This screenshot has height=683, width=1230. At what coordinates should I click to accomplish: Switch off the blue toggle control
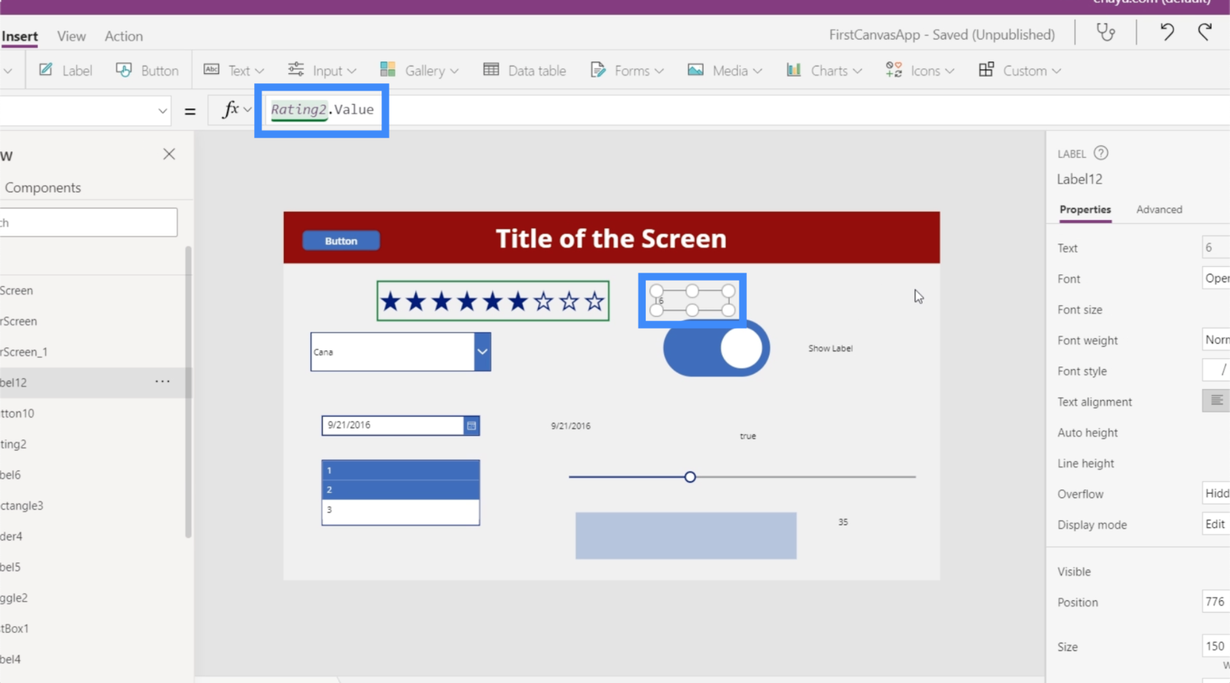(x=716, y=348)
